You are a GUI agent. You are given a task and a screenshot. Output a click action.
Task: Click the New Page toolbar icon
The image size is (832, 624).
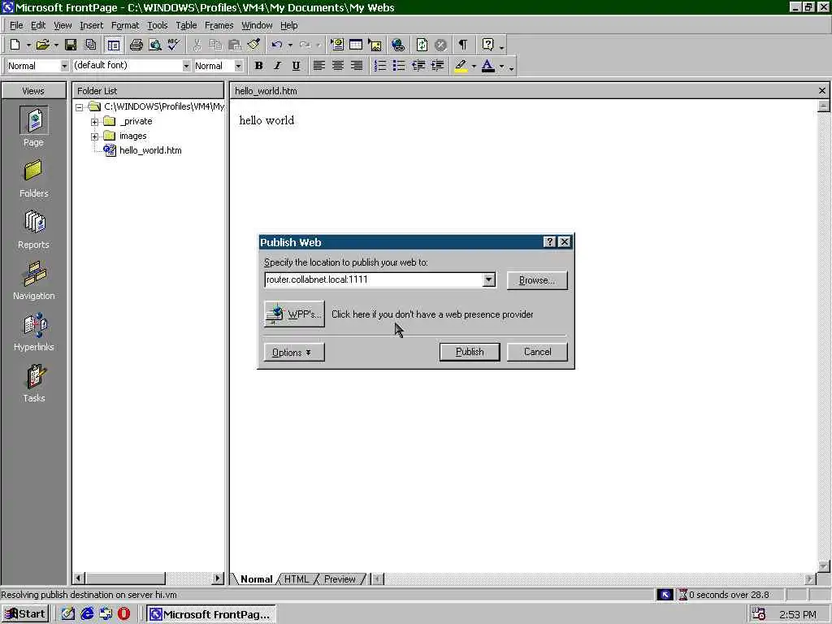pyautogui.click(x=15, y=45)
